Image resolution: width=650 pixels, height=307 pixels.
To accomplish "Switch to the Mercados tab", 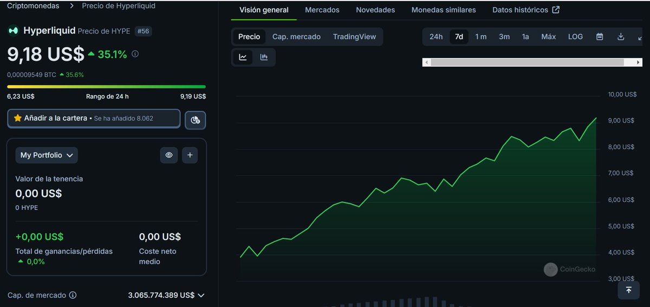I will tap(322, 10).
